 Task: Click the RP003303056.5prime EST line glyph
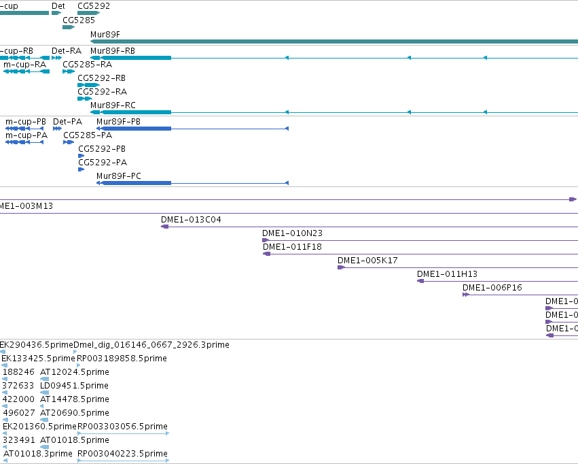pos(124,433)
